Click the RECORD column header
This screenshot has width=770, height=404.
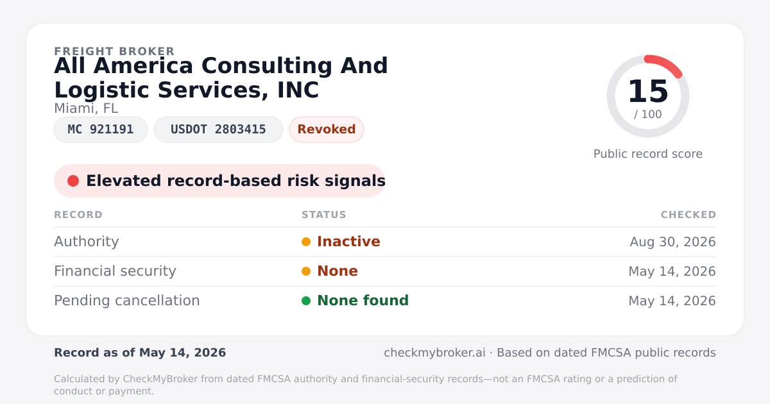[78, 215]
